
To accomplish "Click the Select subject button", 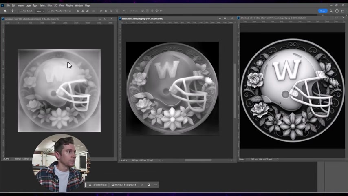I will click(98, 185).
